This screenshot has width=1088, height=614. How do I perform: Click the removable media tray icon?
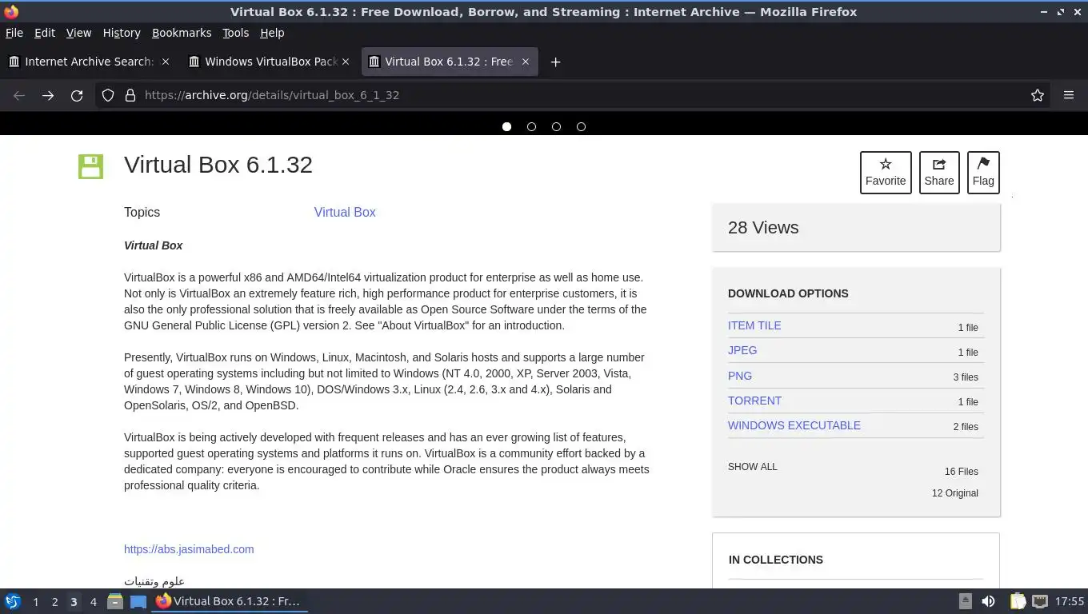[x=966, y=601]
